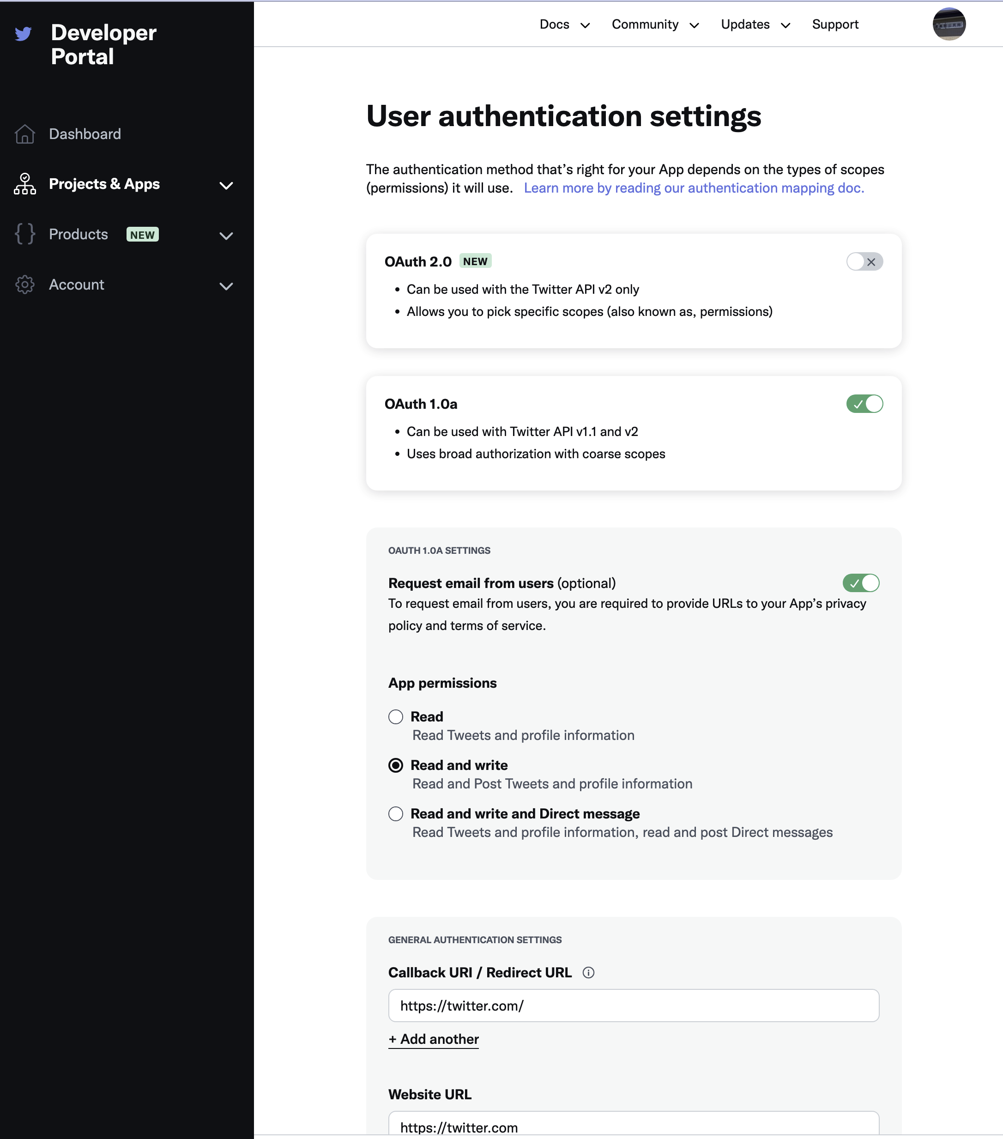The width and height of the screenshot is (1003, 1139).
Task: Expand the Projects & Apps chevron
Action: [226, 186]
